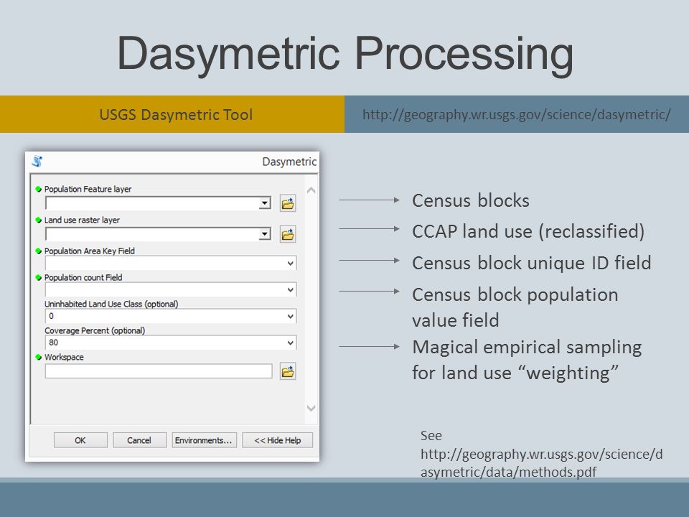Click the 'Dasymetric' dialog title text
The width and height of the screenshot is (689, 517).
[x=289, y=162]
